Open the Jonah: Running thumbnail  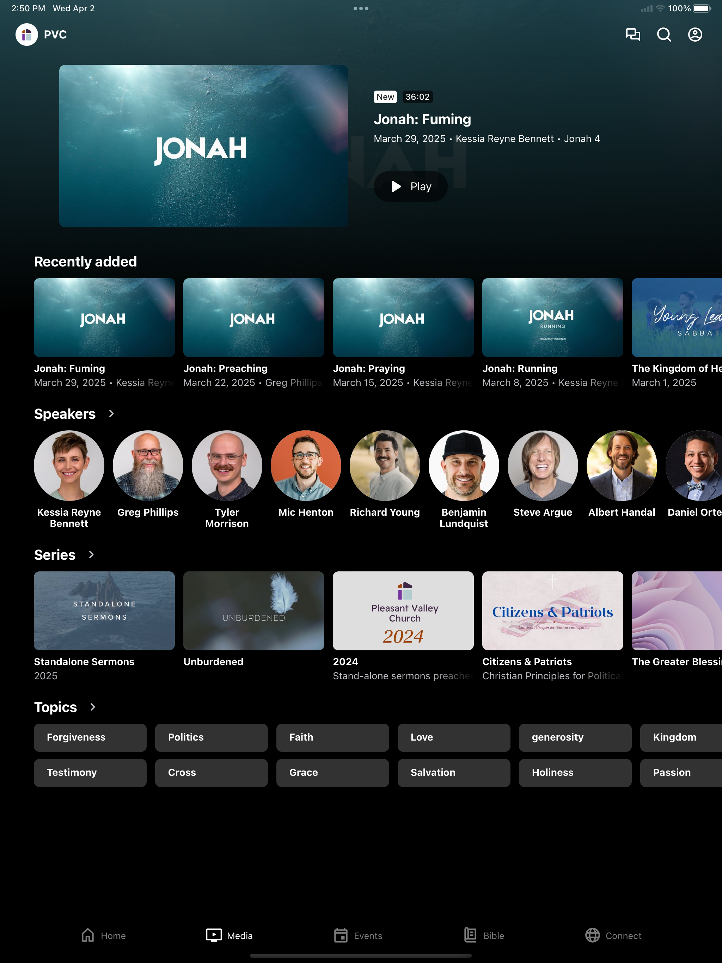[x=552, y=317]
